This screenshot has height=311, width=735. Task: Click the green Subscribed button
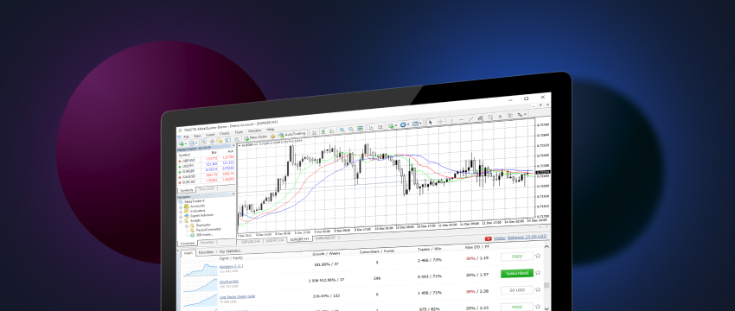tap(516, 273)
